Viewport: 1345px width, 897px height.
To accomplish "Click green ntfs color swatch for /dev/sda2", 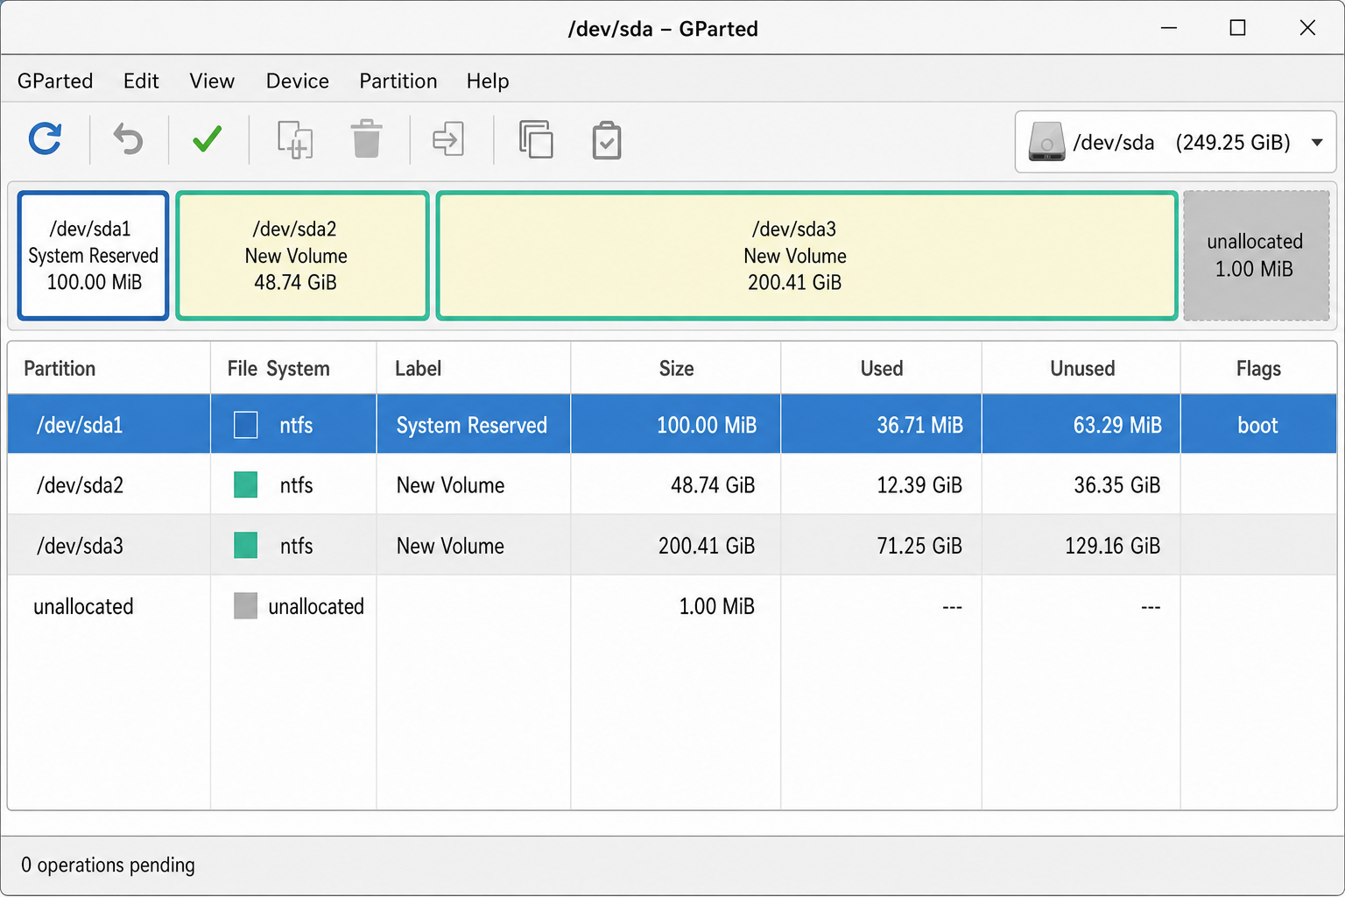I will 246,484.
